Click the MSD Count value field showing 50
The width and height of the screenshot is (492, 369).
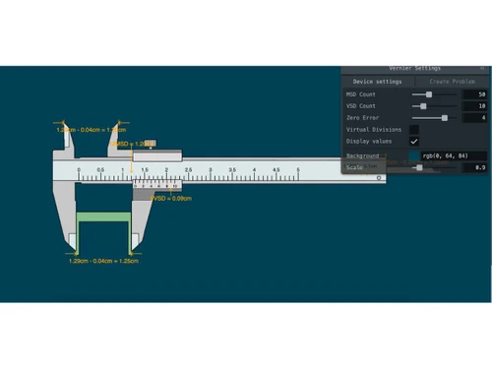click(x=474, y=94)
